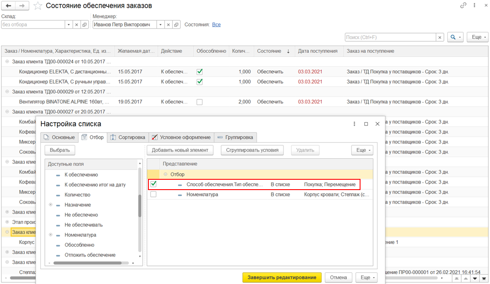The image size is (490, 284).
Task: Enable the Номенклатура filter checkbox
Action: (x=153, y=194)
